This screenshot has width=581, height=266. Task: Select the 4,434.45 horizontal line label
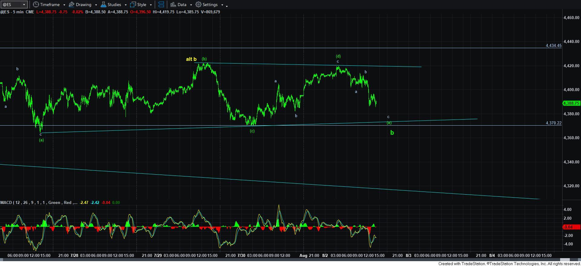tap(553, 45)
